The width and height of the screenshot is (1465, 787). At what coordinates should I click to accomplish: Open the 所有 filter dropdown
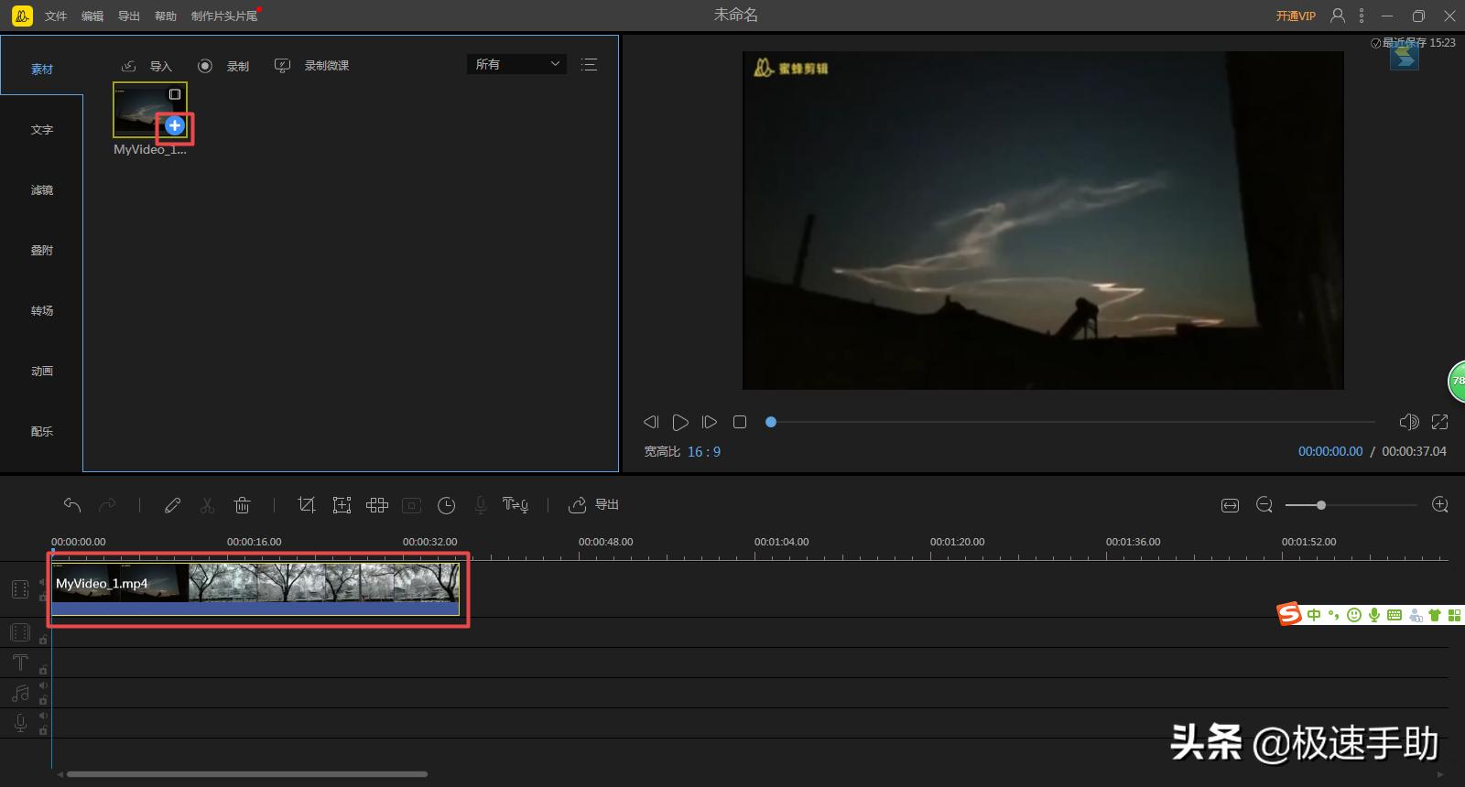(516, 64)
